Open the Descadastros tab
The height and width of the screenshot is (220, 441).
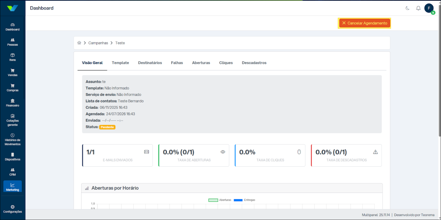[x=254, y=63]
